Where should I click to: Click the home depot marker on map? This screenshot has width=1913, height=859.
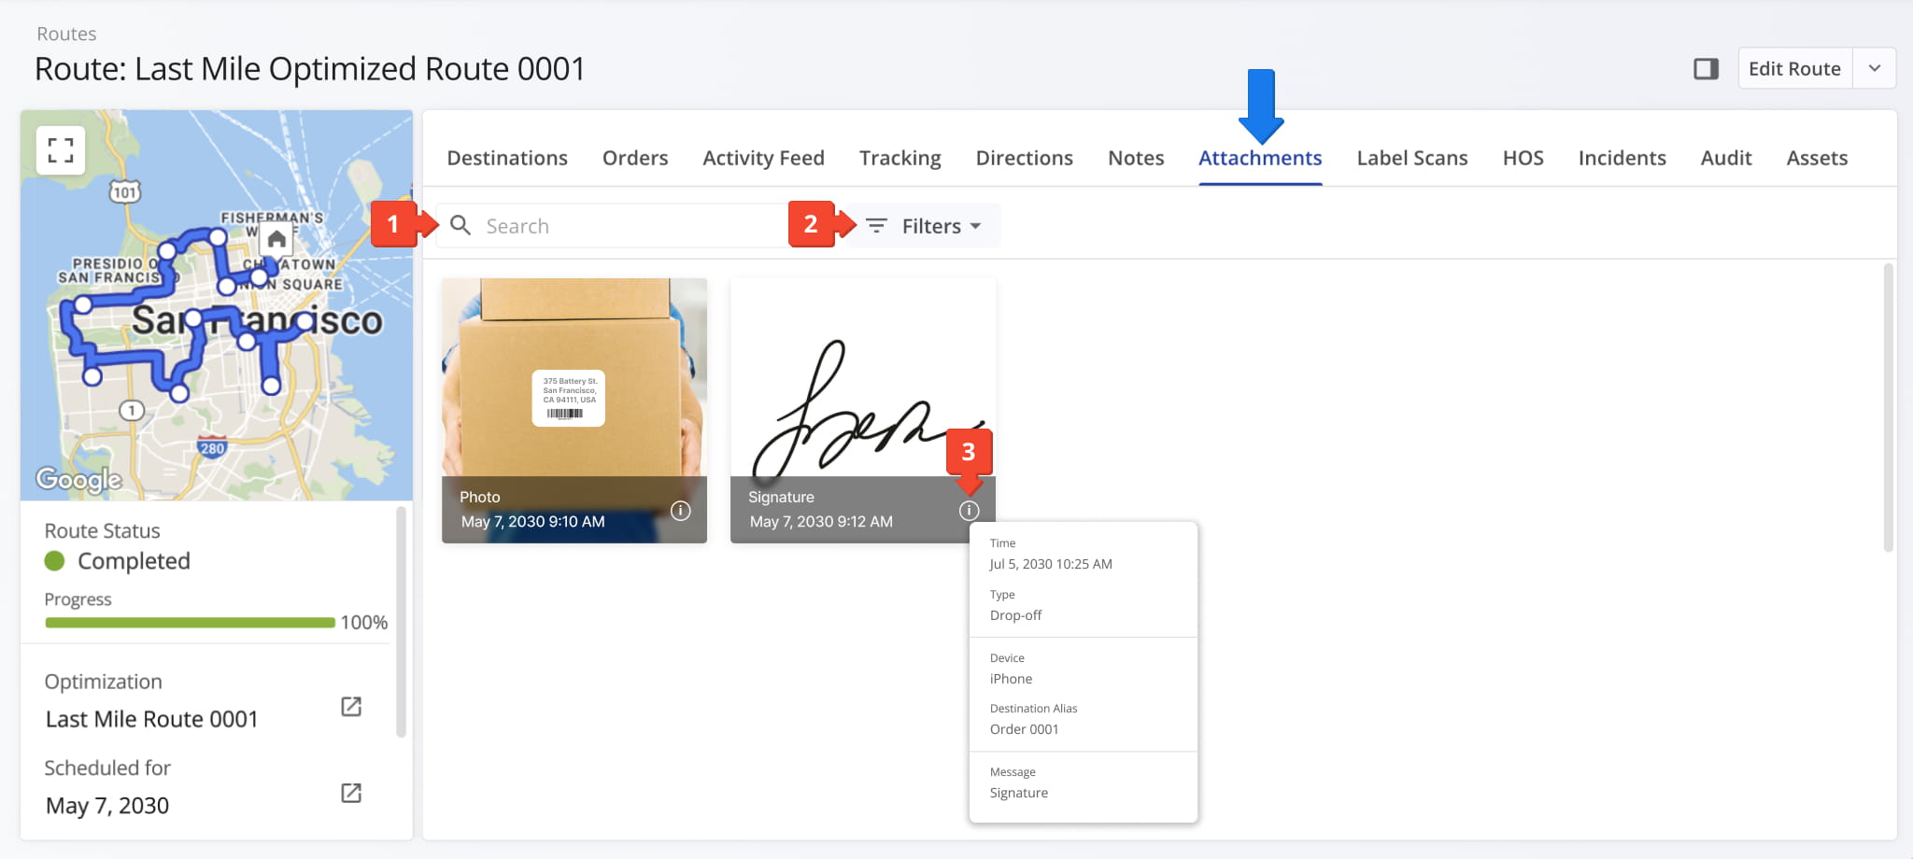276,240
